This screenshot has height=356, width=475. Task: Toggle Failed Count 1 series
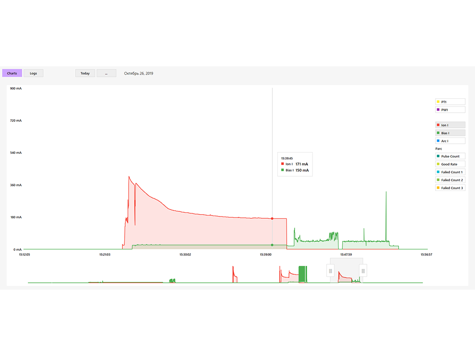pyautogui.click(x=450, y=172)
